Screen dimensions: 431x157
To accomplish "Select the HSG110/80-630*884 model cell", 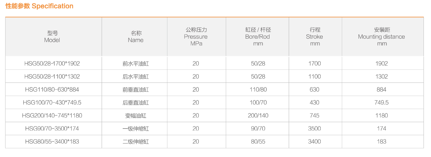I will point(52,90).
